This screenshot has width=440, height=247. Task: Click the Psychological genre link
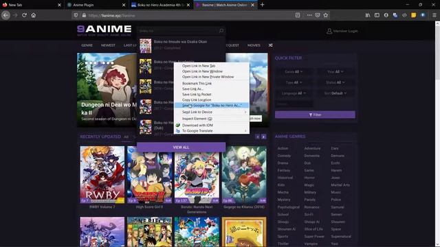(x=289, y=207)
